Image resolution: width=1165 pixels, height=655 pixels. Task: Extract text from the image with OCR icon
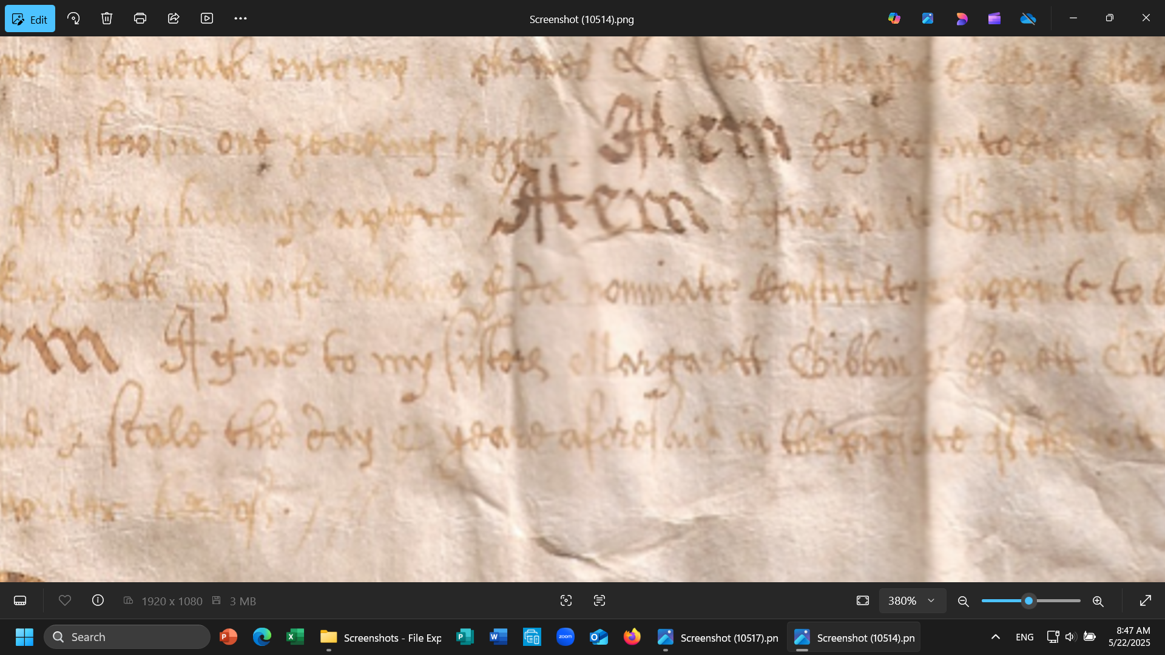click(599, 600)
